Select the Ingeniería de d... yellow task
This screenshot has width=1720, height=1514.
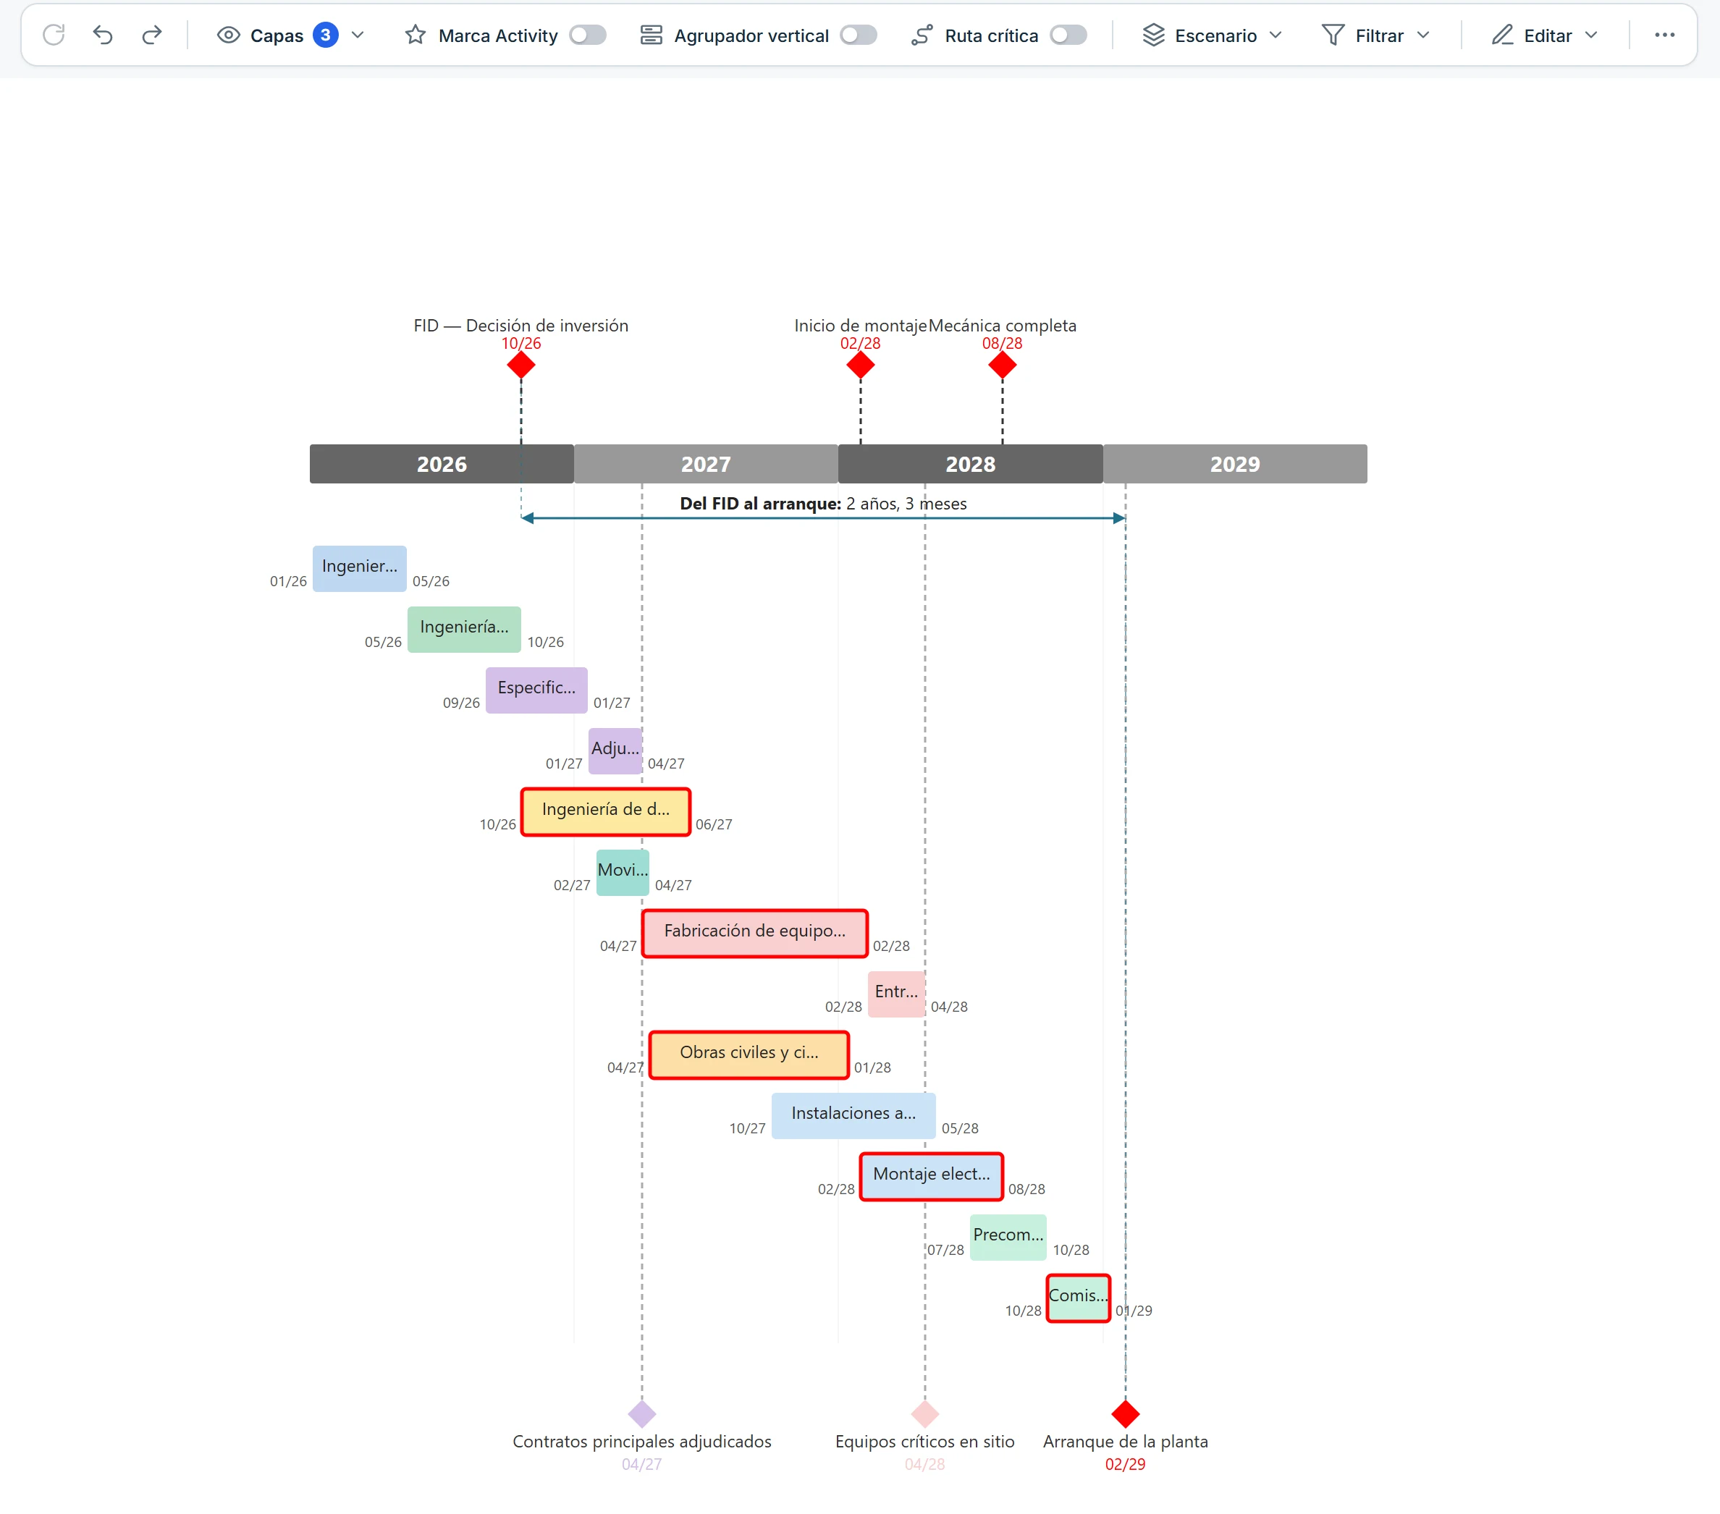coord(606,812)
